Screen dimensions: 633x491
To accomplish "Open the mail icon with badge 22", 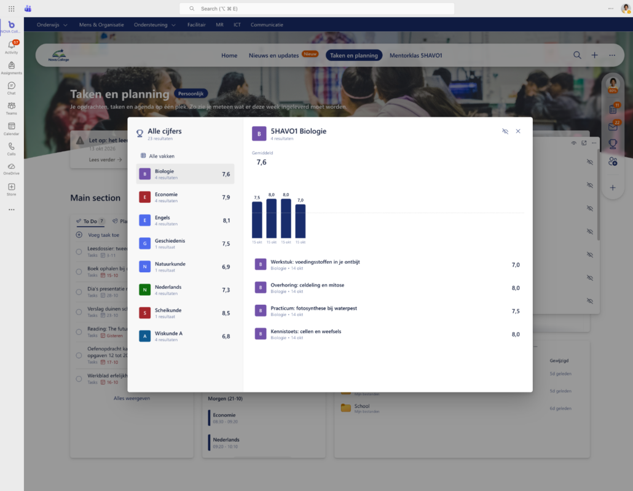I will point(613,126).
